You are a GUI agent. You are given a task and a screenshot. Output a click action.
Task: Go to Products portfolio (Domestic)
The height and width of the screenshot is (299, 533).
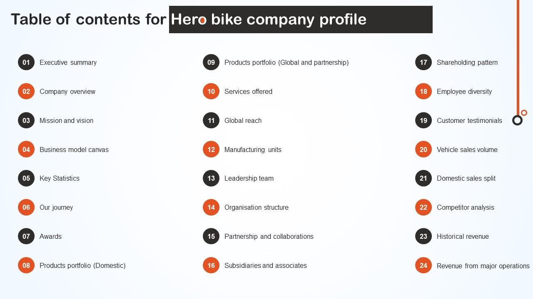point(82,265)
